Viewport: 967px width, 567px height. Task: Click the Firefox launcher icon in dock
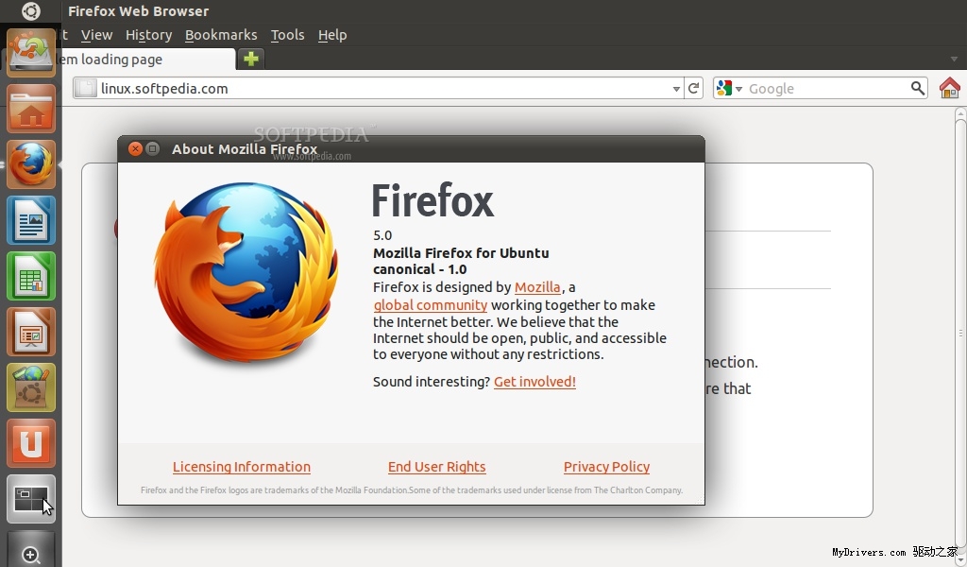click(x=31, y=164)
